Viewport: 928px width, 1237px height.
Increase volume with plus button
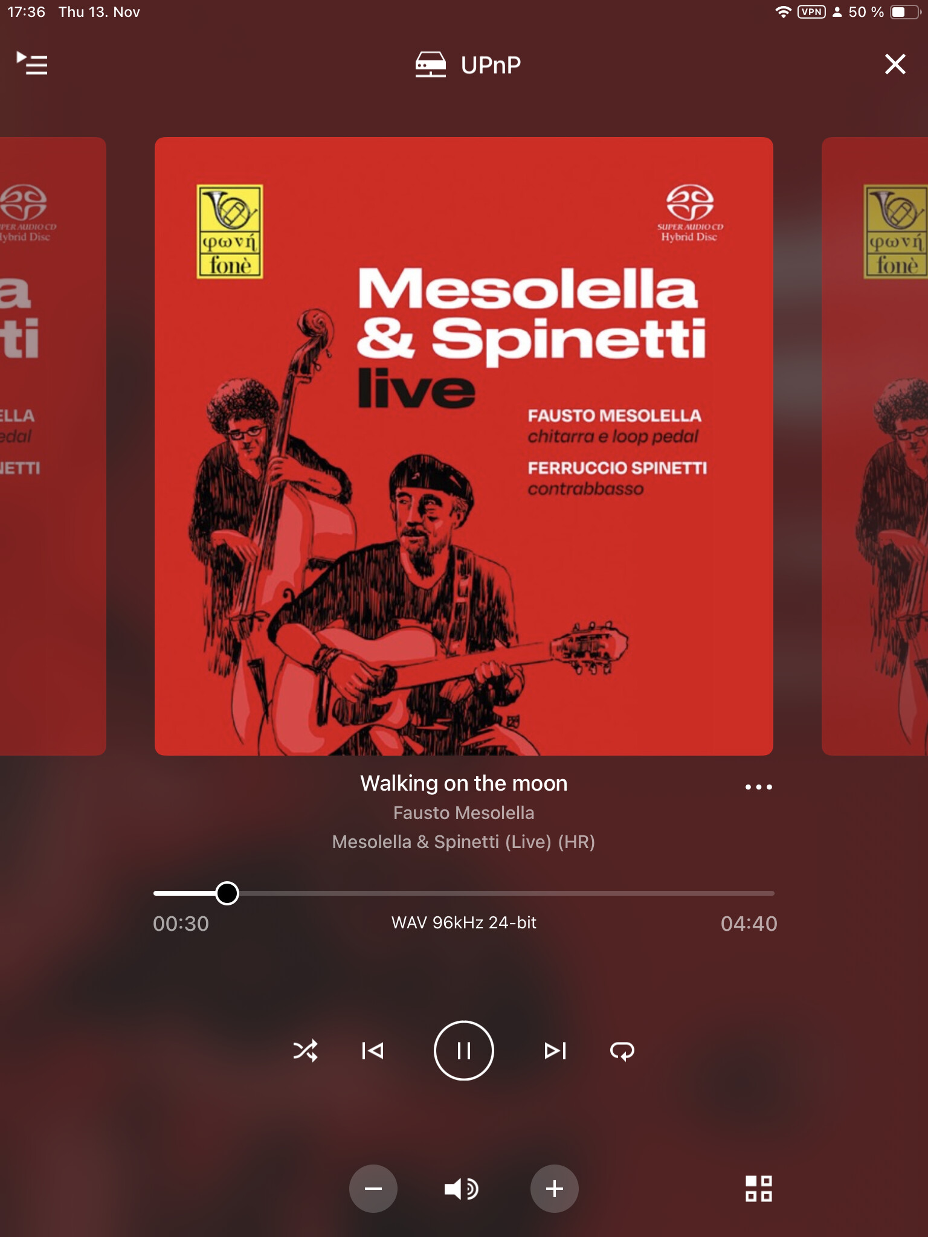tap(554, 1189)
